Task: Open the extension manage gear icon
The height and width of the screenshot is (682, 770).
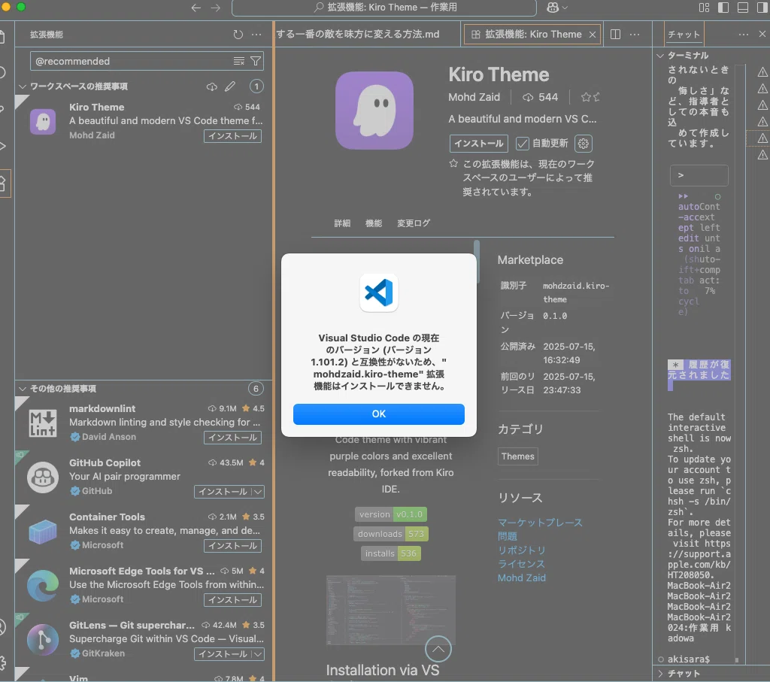Action: 584,144
